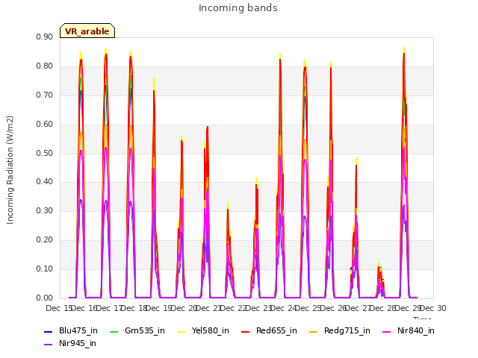Click the 0.50 y-axis tick label
The width and height of the screenshot is (478, 358).
[44, 153]
